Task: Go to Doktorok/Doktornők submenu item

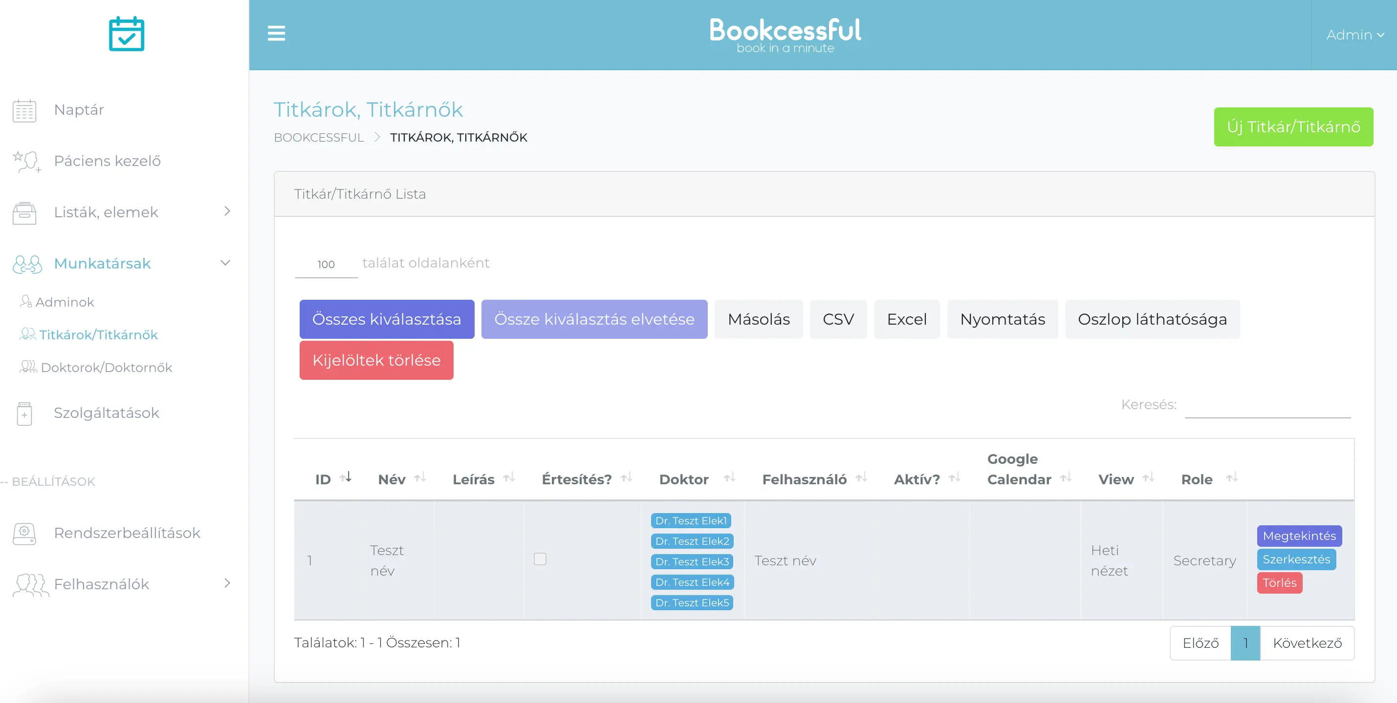Action: tap(106, 368)
